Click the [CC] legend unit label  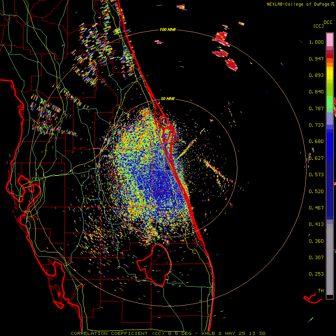pos(318,26)
